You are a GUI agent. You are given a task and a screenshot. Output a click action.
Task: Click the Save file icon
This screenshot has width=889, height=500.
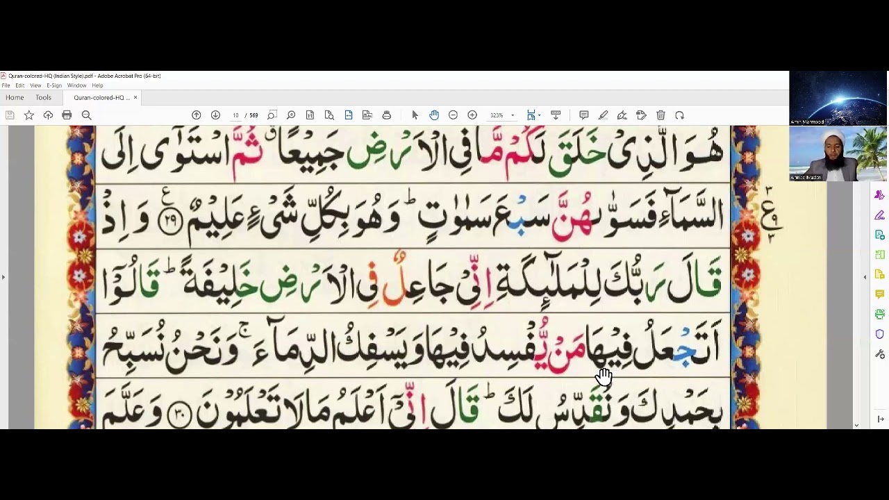[10, 115]
